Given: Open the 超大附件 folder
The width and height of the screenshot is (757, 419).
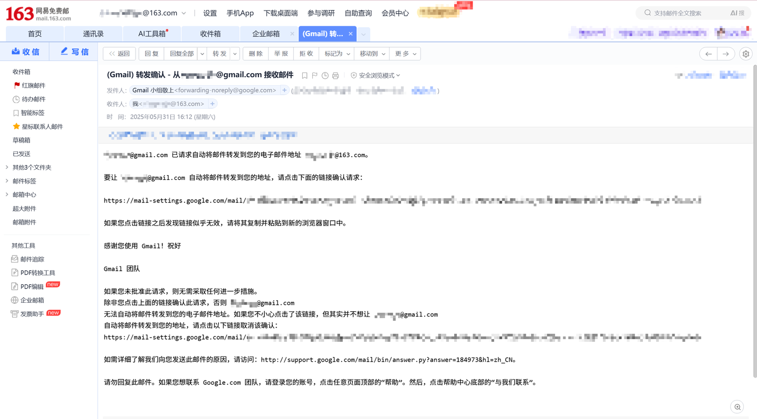Looking at the screenshot, I should [x=24, y=209].
